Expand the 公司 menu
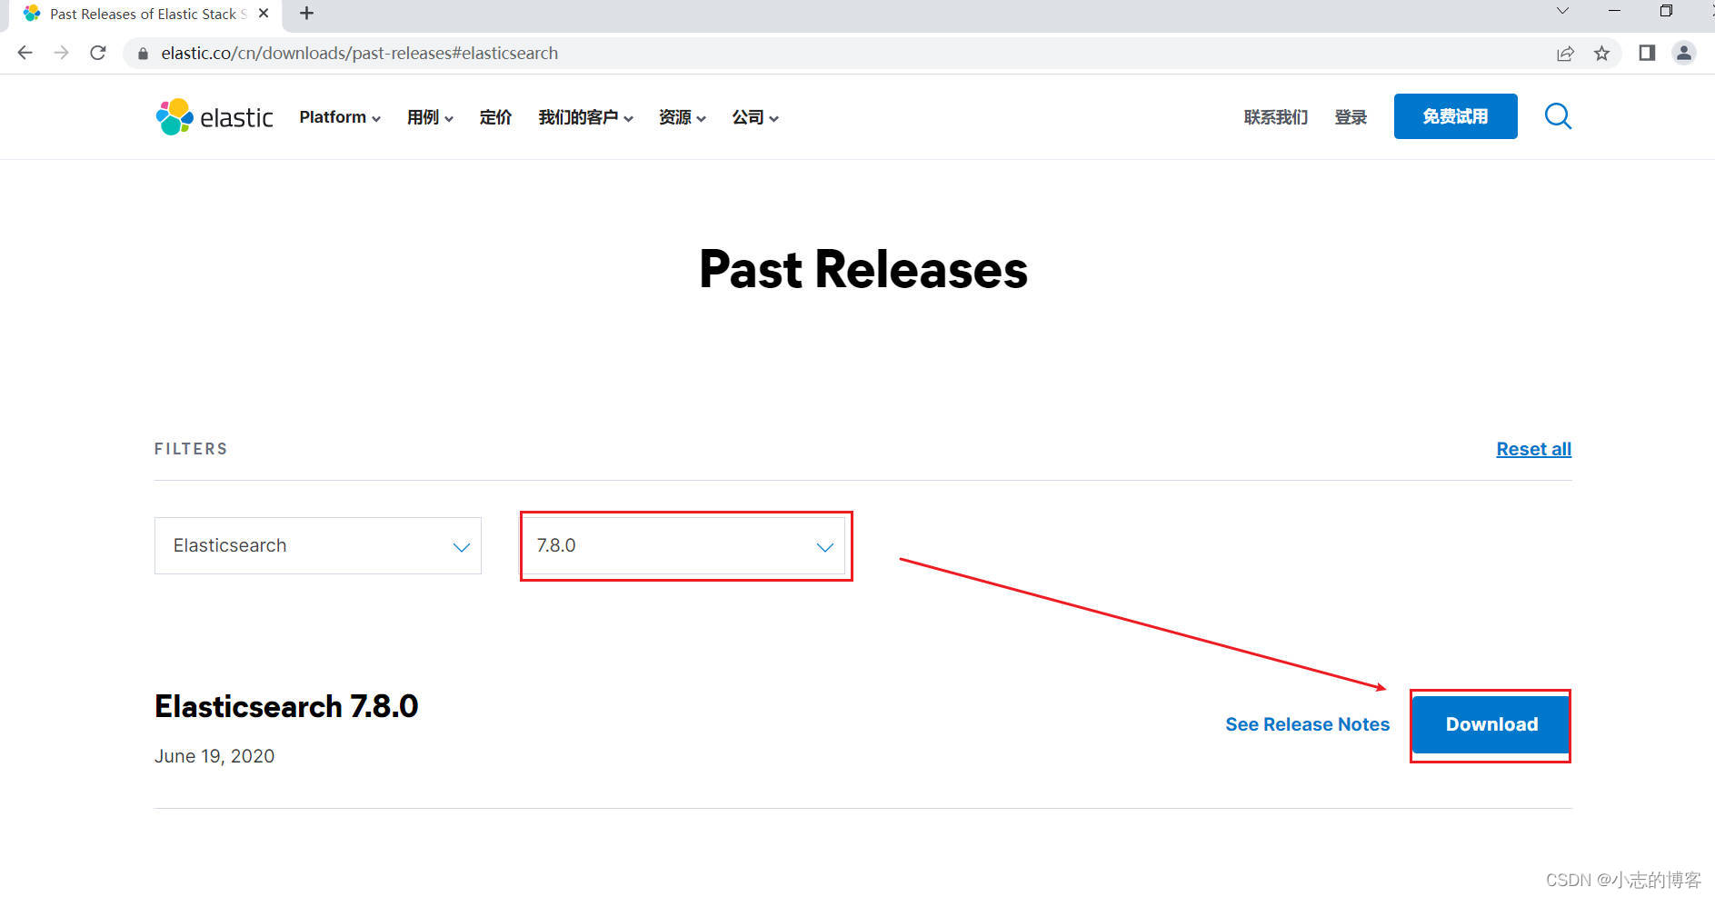 pyautogui.click(x=755, y=117)
